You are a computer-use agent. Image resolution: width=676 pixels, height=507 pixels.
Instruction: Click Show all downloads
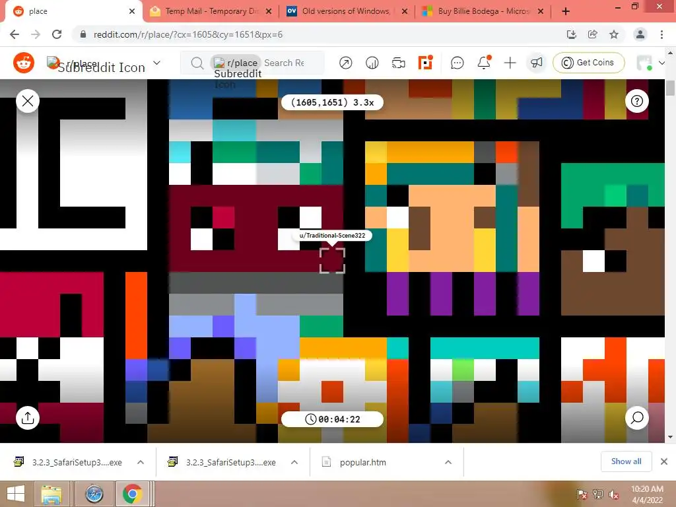[626, 461]
